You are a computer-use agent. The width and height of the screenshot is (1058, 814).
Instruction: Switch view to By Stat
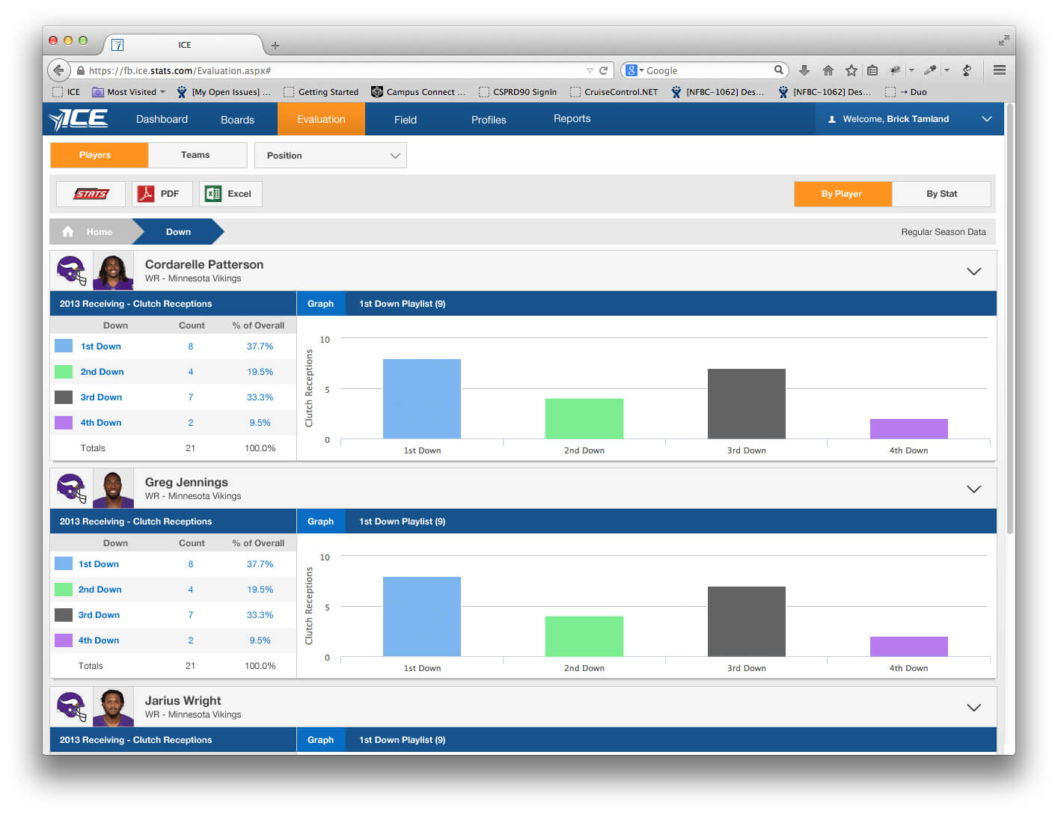(941, 194)
